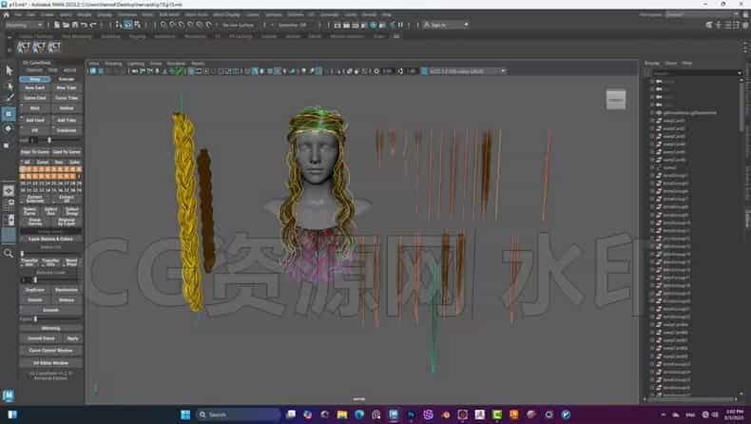Click the highlighted active tool in toolbox

[x=9, y=114]
